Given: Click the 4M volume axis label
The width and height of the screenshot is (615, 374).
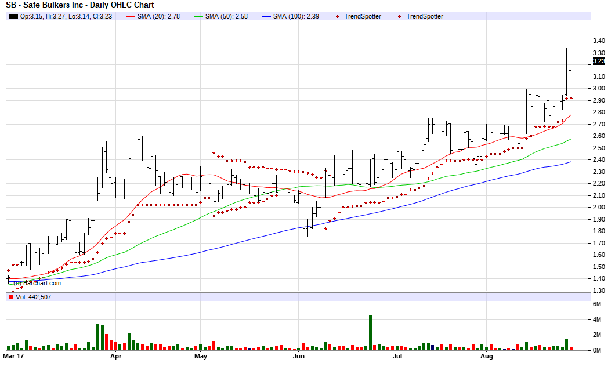Looking at the screenshot, I should (597, 319).
